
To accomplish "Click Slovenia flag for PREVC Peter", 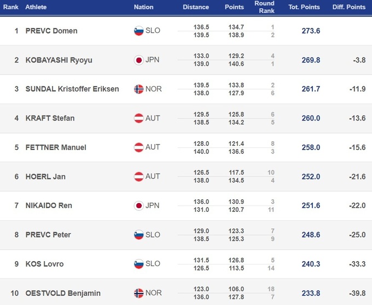I will point(139,234).
